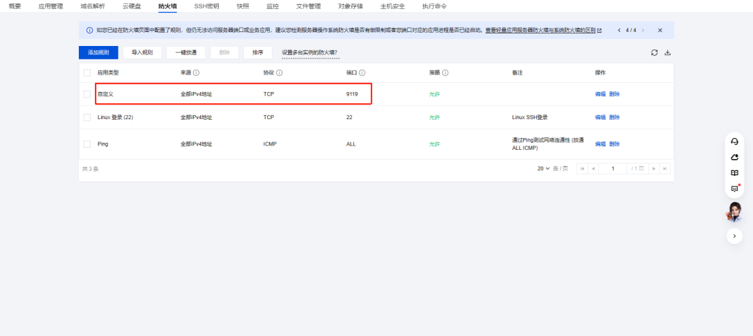Click the info icon beside 协议

pyautogui.click(x=279, y=73)
